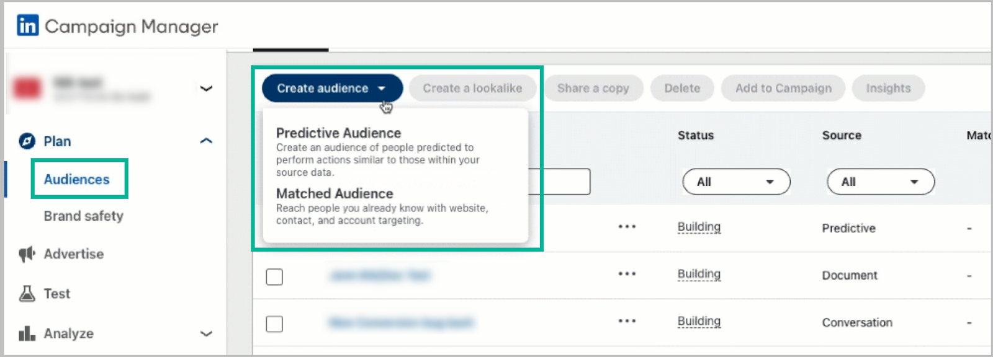
Task: Click the LinkedIn logo icon
Action: point(27,25)
